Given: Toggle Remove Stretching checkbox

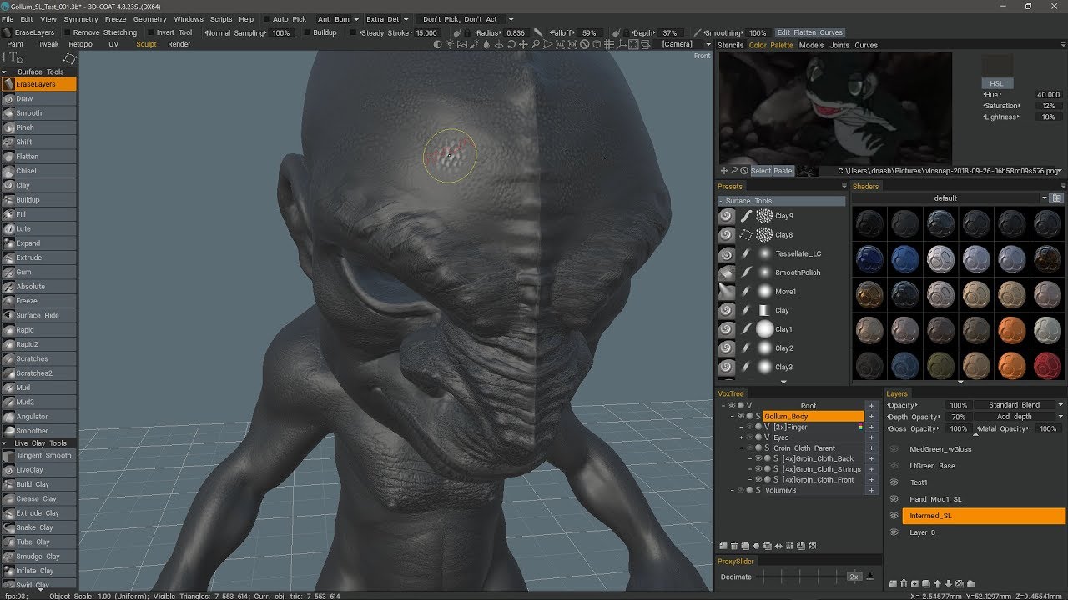Looking at the screenshot, I should (67, 32).
